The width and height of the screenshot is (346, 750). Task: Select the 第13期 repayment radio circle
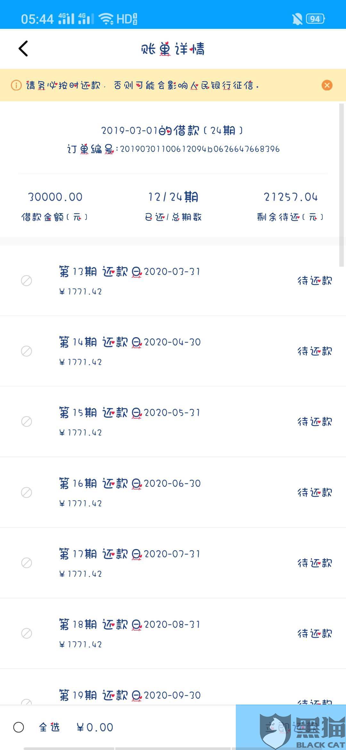point(26,280)
